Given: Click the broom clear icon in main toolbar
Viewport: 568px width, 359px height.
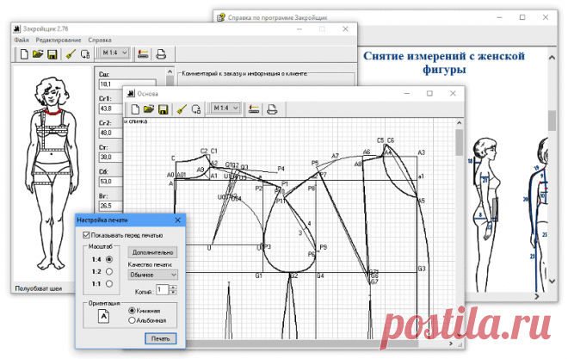Looking at the screenshot, I should tap(71, 54).
